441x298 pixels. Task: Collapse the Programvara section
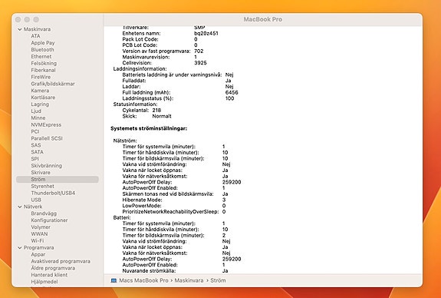20,248
